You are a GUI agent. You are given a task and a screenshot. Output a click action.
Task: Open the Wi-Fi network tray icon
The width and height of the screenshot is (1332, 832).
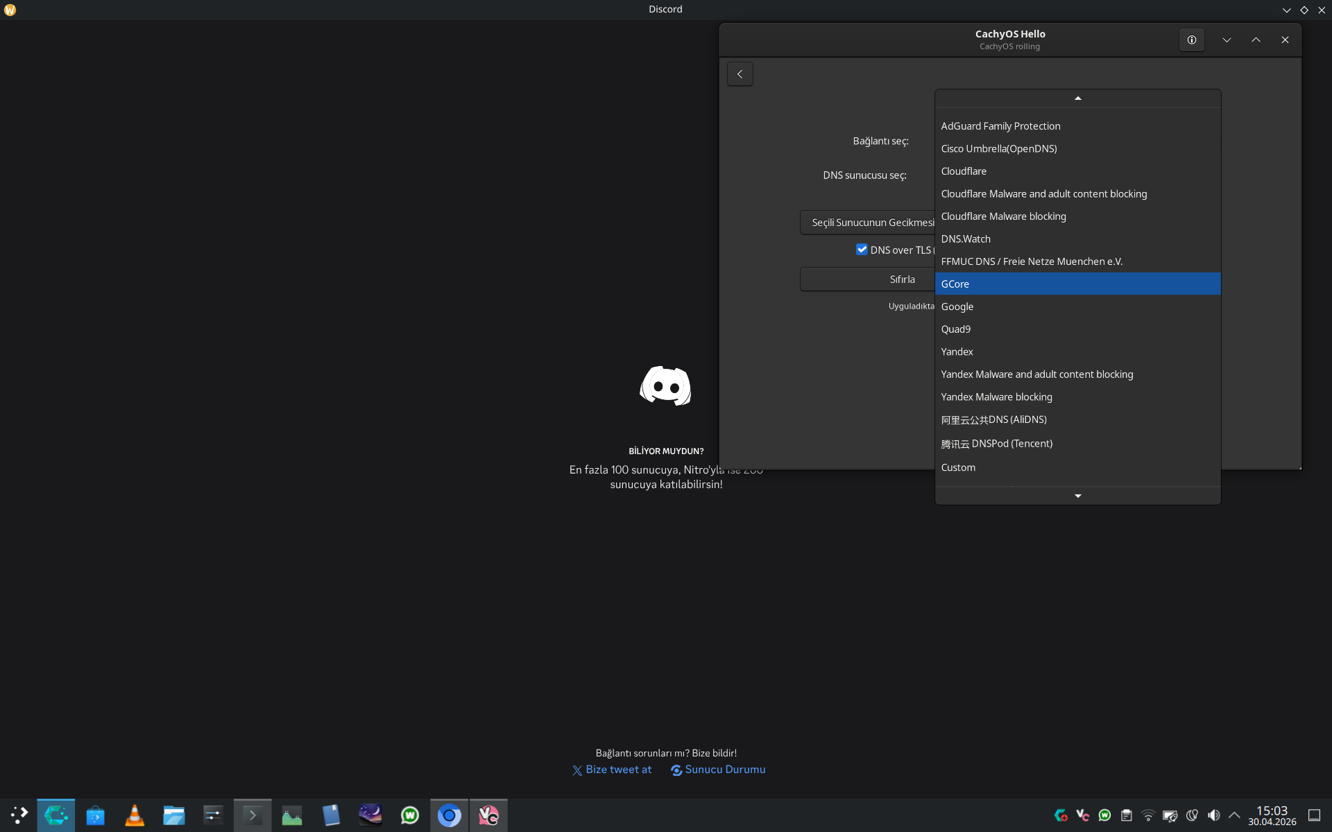(1148, 815)
